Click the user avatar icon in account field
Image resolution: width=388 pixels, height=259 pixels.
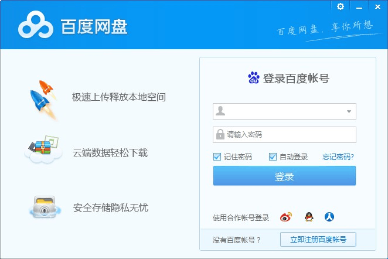[x=220, y=111]
